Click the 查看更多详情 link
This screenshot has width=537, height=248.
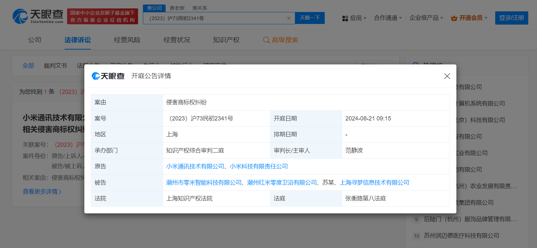(x=42, y=192)
